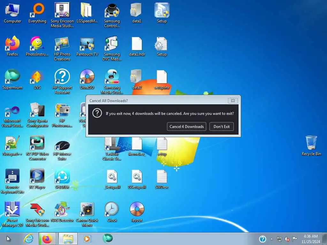Select the _Setup.dll file
Viewport: 327px width, 245px height.
(112, 179)
